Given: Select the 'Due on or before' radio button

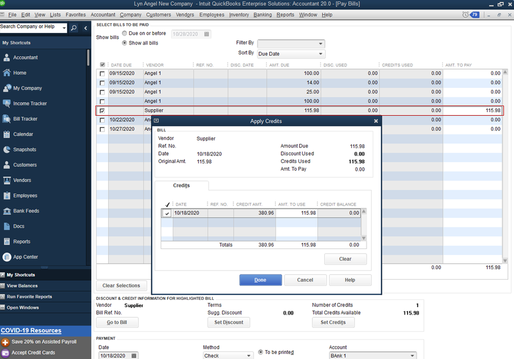Looking at the screenshot, I should 125,33.
